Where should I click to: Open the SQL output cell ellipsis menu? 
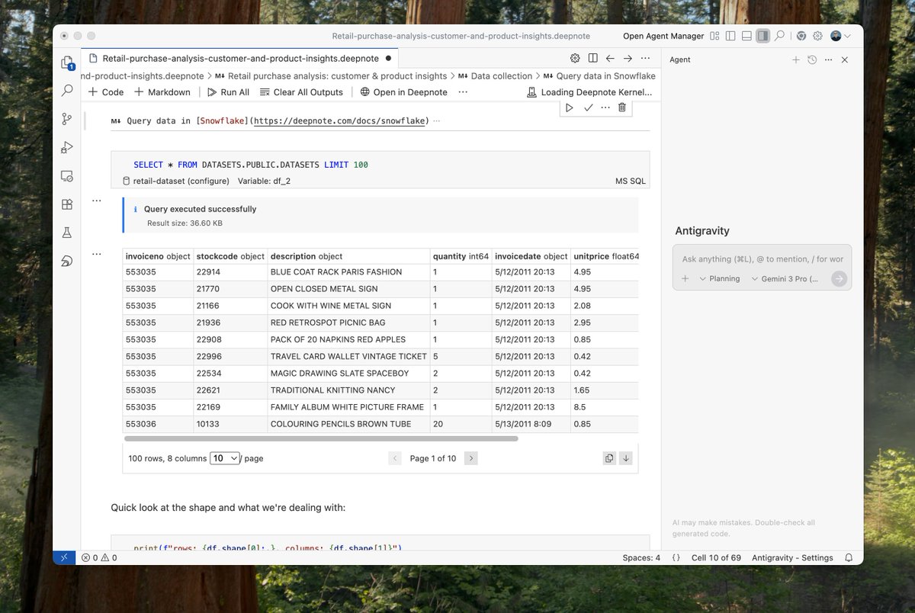97,201
